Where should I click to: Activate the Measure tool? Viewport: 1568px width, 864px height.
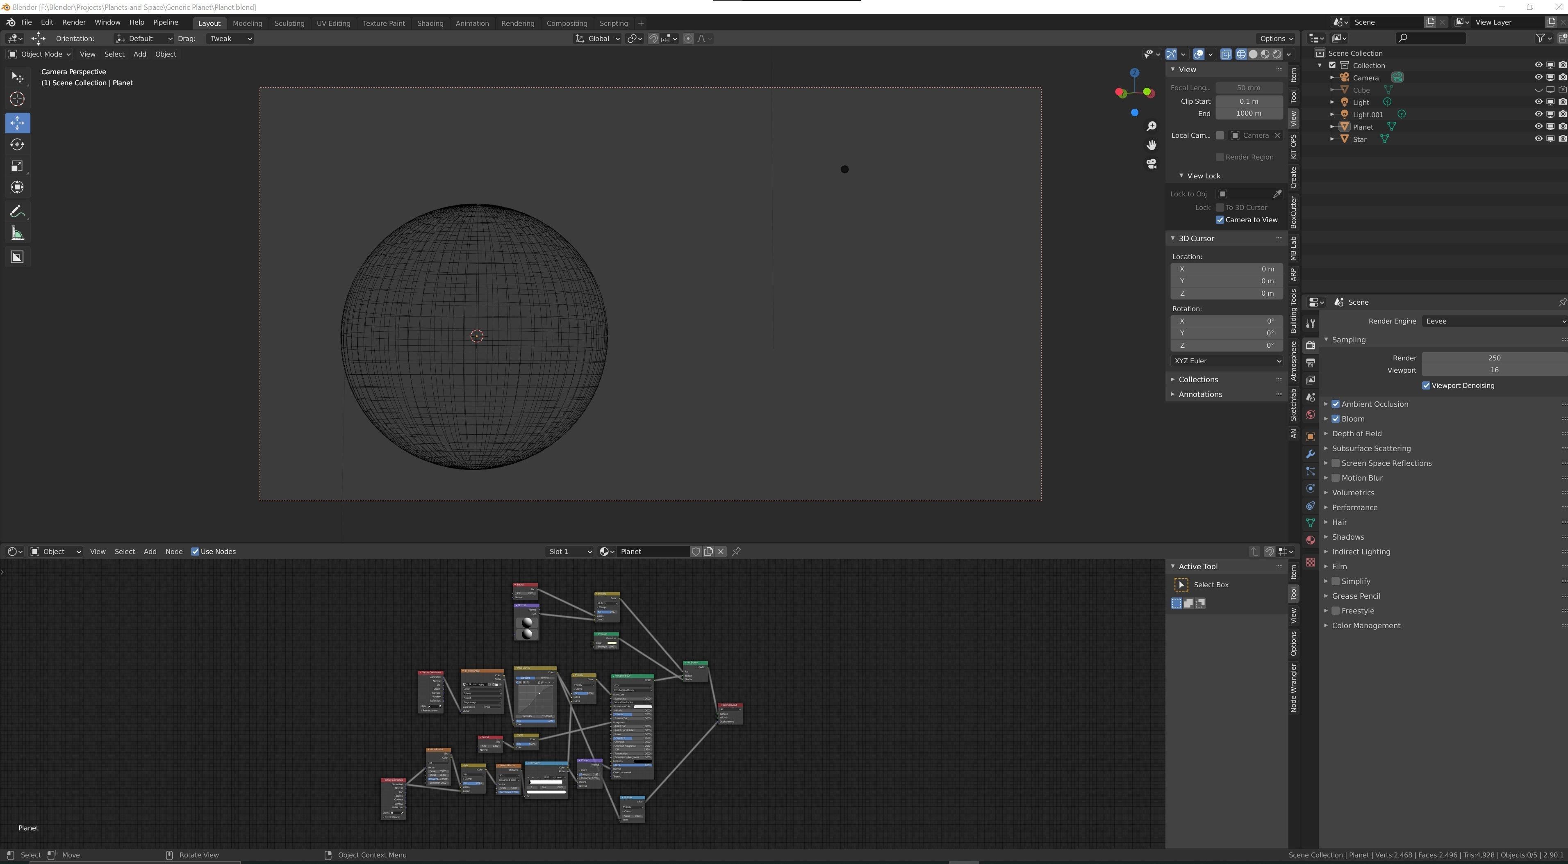17,234
